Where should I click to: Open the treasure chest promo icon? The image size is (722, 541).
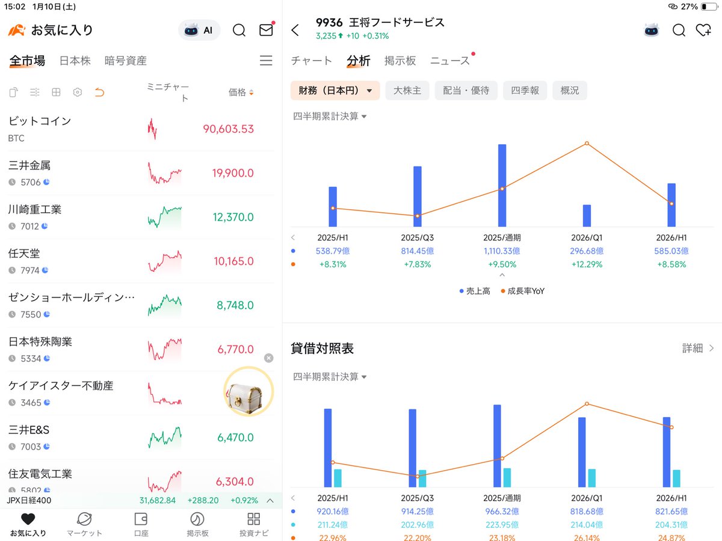[248, 392]
